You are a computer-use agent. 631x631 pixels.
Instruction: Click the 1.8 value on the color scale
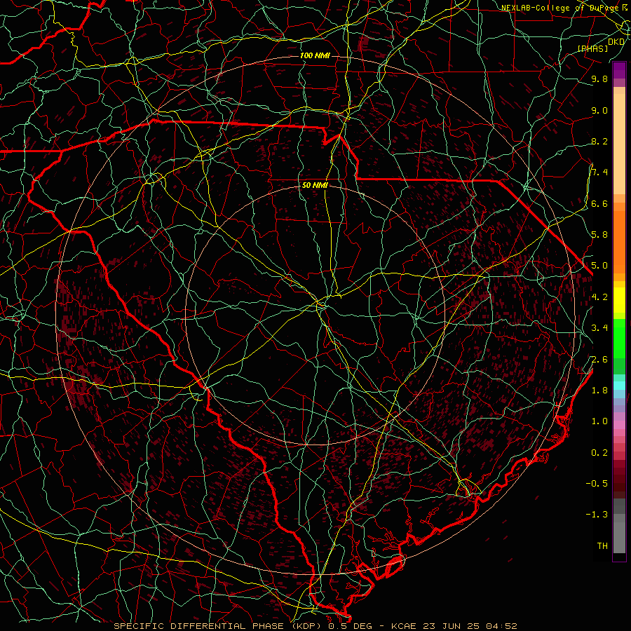(599, 391)
